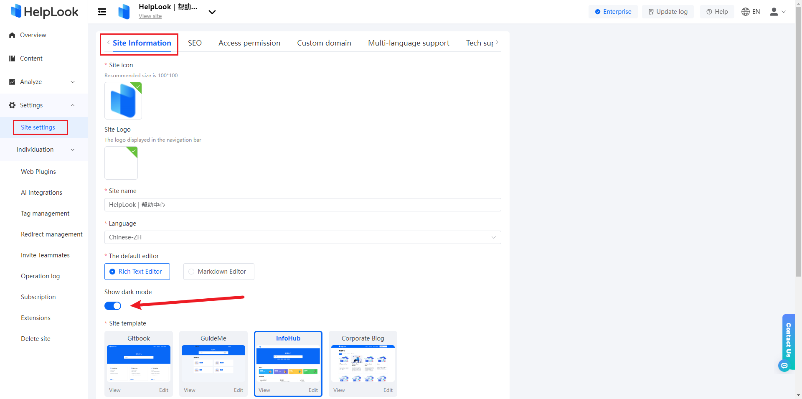Click the hamburger menu icon
Viewport: 802px width, 399px height.
(x=102, y=11)
